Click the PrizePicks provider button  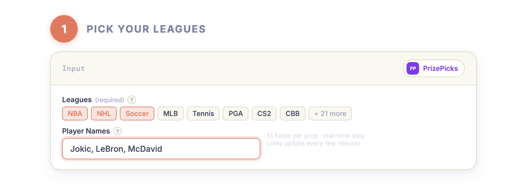point(434,68)
